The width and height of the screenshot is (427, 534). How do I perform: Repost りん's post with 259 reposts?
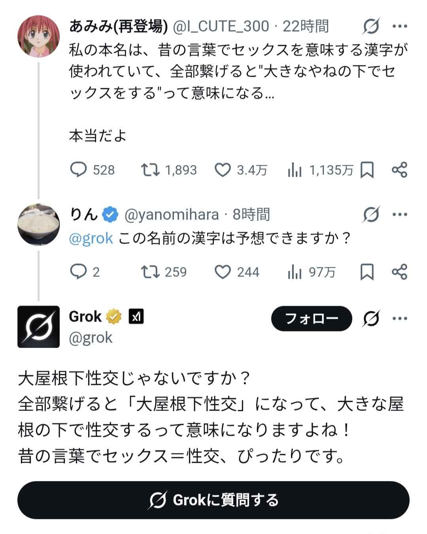(x=151, y=272)
